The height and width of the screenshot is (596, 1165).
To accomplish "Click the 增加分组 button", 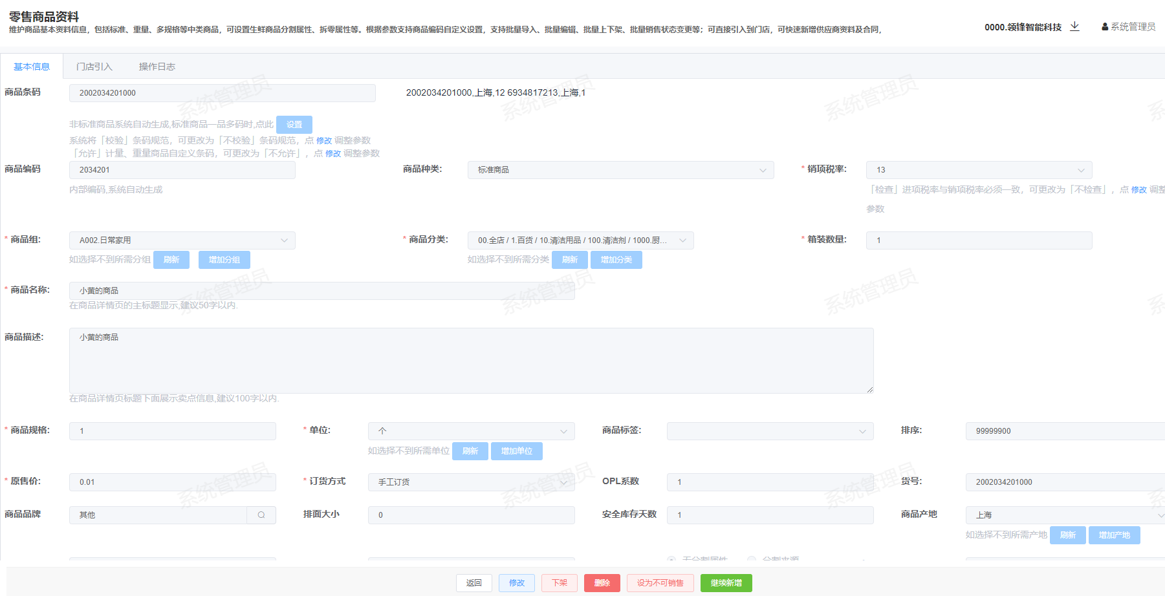I will pyautogui.click(x=224, y=260).
